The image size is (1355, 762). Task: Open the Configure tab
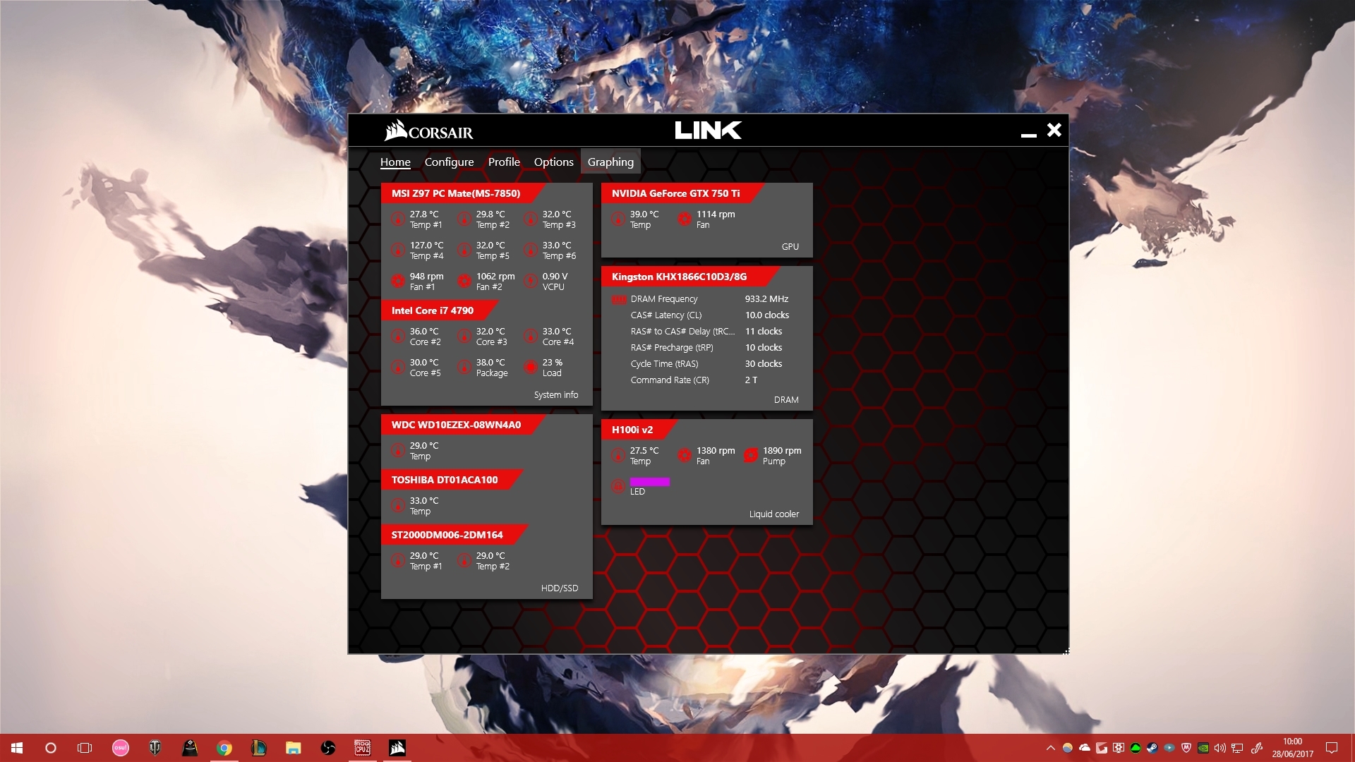pos(449,162)
